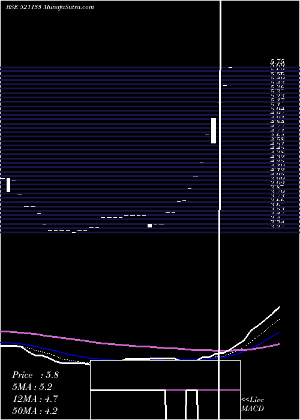Click the white candlestick at the chart's left edge
The height and width of the screenshot is (420, 300).
8,185
